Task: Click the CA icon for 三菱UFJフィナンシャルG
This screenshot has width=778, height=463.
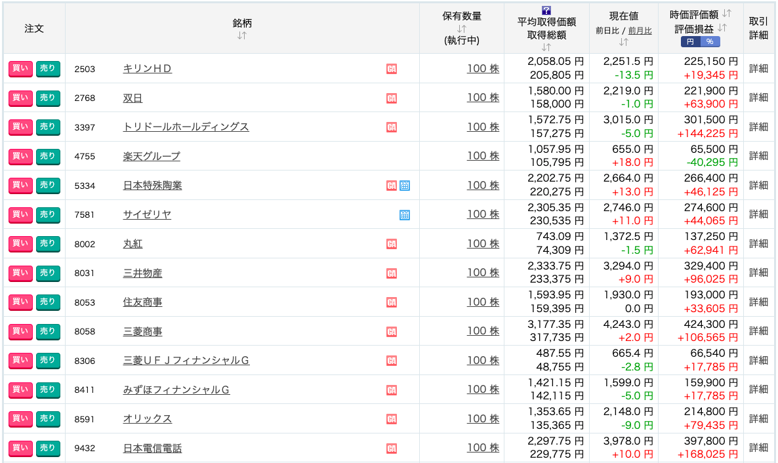Action: pos(392,361)
